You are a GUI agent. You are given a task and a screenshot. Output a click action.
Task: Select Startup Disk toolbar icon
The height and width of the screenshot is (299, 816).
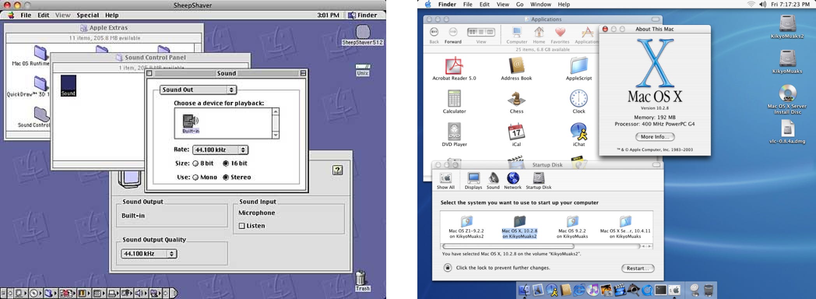[x=538, y=181]
